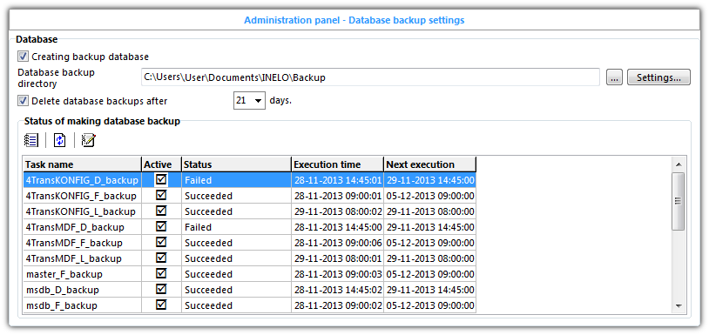Click the browse directory ellipsis button
Image resolution: width=709 pixels, height=335 pixels.
[614, 77]
